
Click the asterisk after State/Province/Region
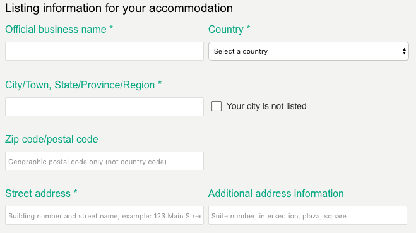point(160,83)
